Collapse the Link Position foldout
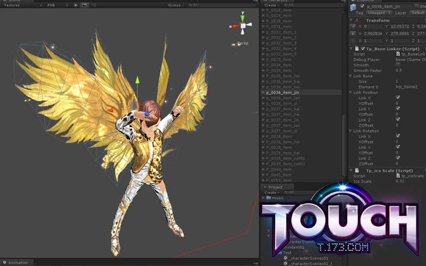This screenshot has width=426, height=266. coord(350,92)
